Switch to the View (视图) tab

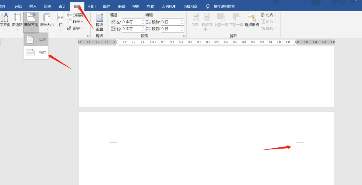[136, 6]
